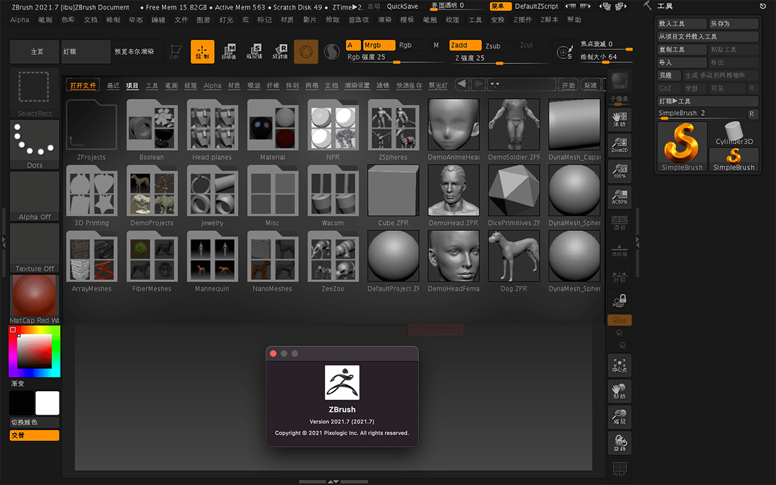Click the 滚动 hand scroll icon
The image size is (776, 485).
[620, 119]
